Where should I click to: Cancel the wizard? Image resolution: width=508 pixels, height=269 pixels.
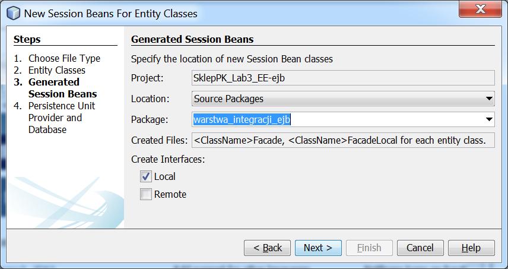420,248
